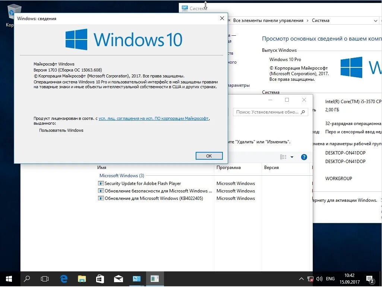Viewport: 382px width, 287px height.
Task: Go to Все элементы панели управления breadcrumb
Action: pos(268,20)
